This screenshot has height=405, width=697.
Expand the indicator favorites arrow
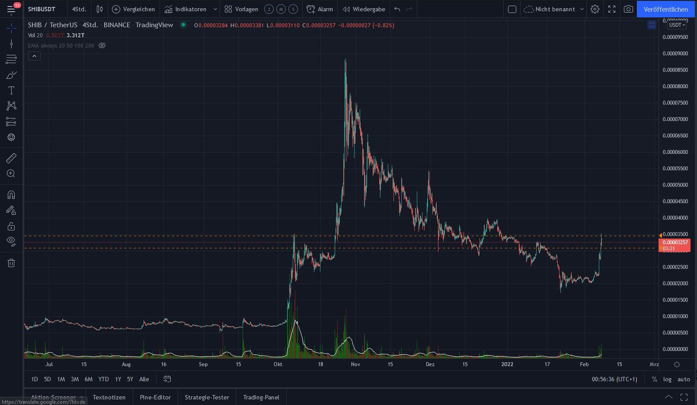[215, 9]
